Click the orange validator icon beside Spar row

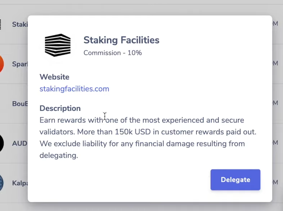[2, 64]
